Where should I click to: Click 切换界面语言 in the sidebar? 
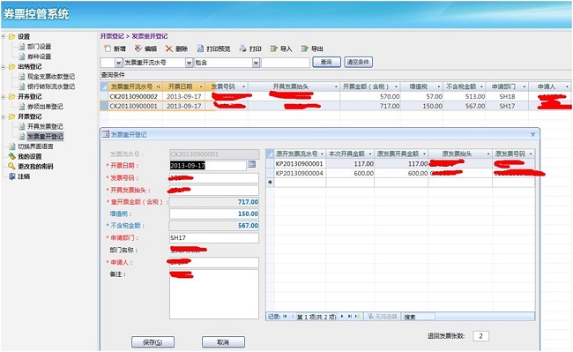pos(35,146)
